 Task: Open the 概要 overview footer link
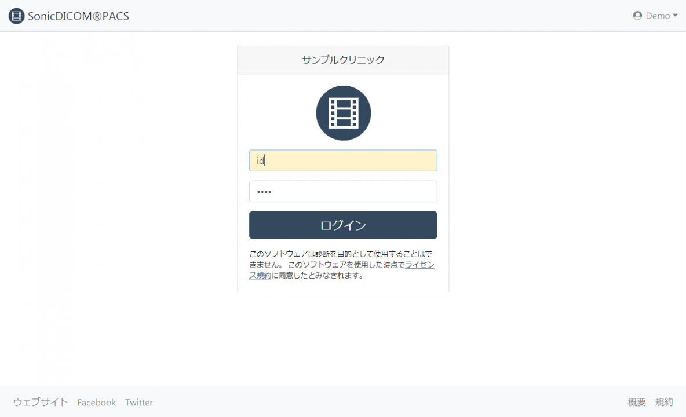637,402
